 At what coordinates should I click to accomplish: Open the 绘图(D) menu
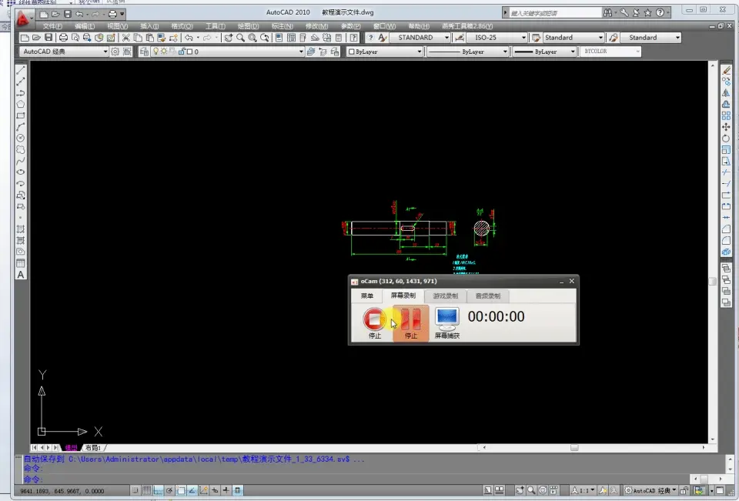point(248,26)
